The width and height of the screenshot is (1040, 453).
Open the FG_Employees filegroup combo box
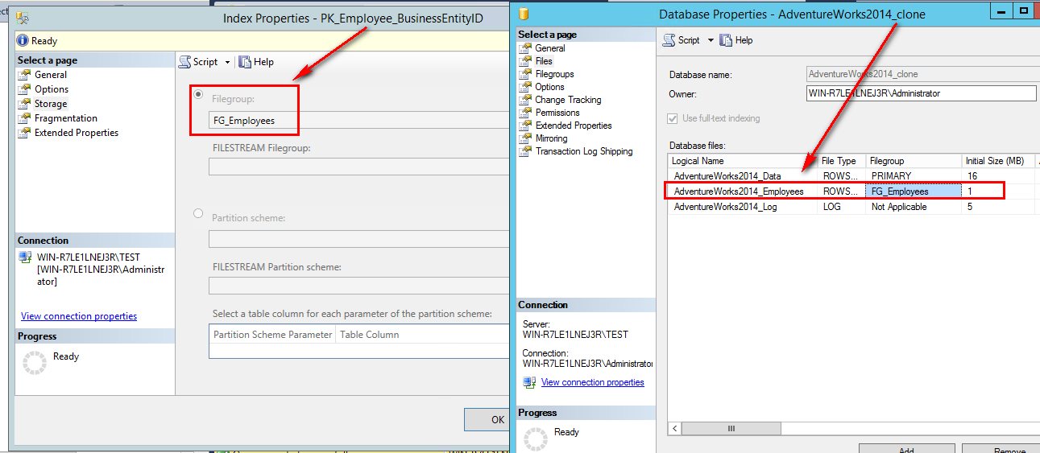coord(359,121)
